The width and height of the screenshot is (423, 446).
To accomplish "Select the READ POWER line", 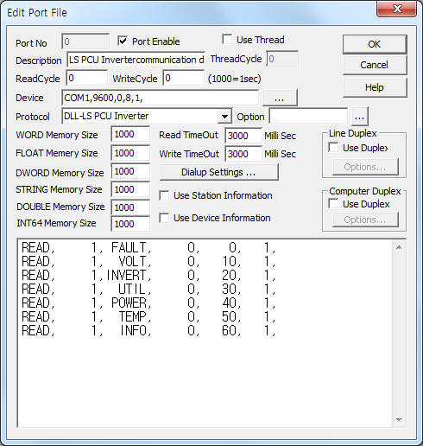I will 148,303.
